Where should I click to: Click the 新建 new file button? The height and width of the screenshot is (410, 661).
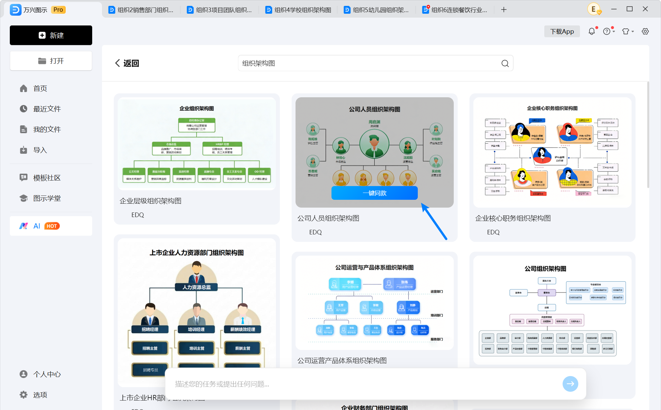point(51,35)
